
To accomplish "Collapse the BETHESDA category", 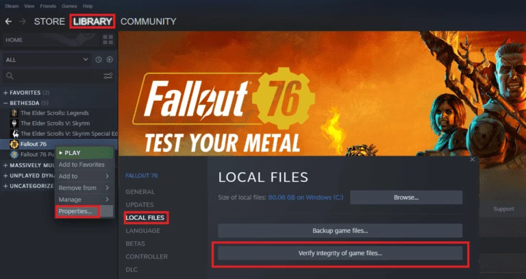I will click(5, 103).
